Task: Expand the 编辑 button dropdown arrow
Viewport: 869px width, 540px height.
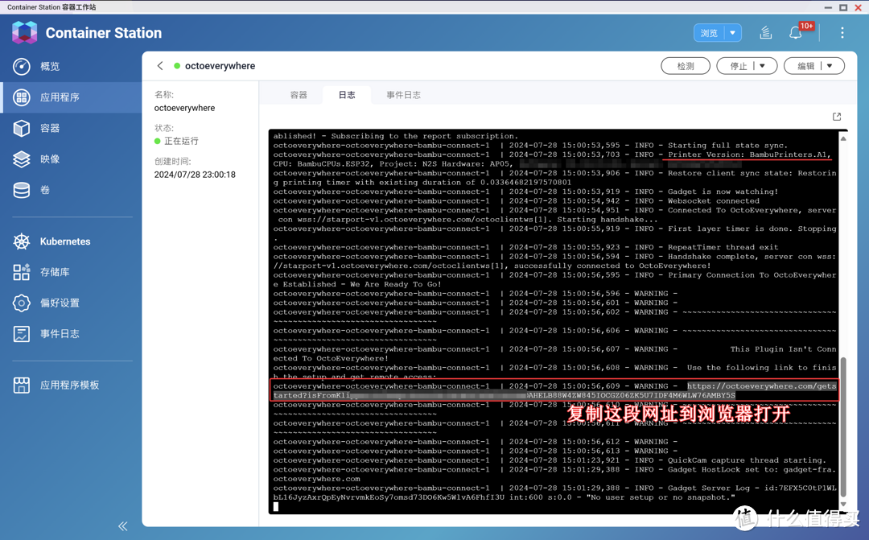Action: (830, 66)
